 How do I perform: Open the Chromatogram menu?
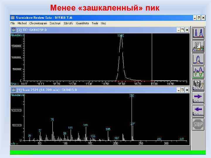pos(38,23)
